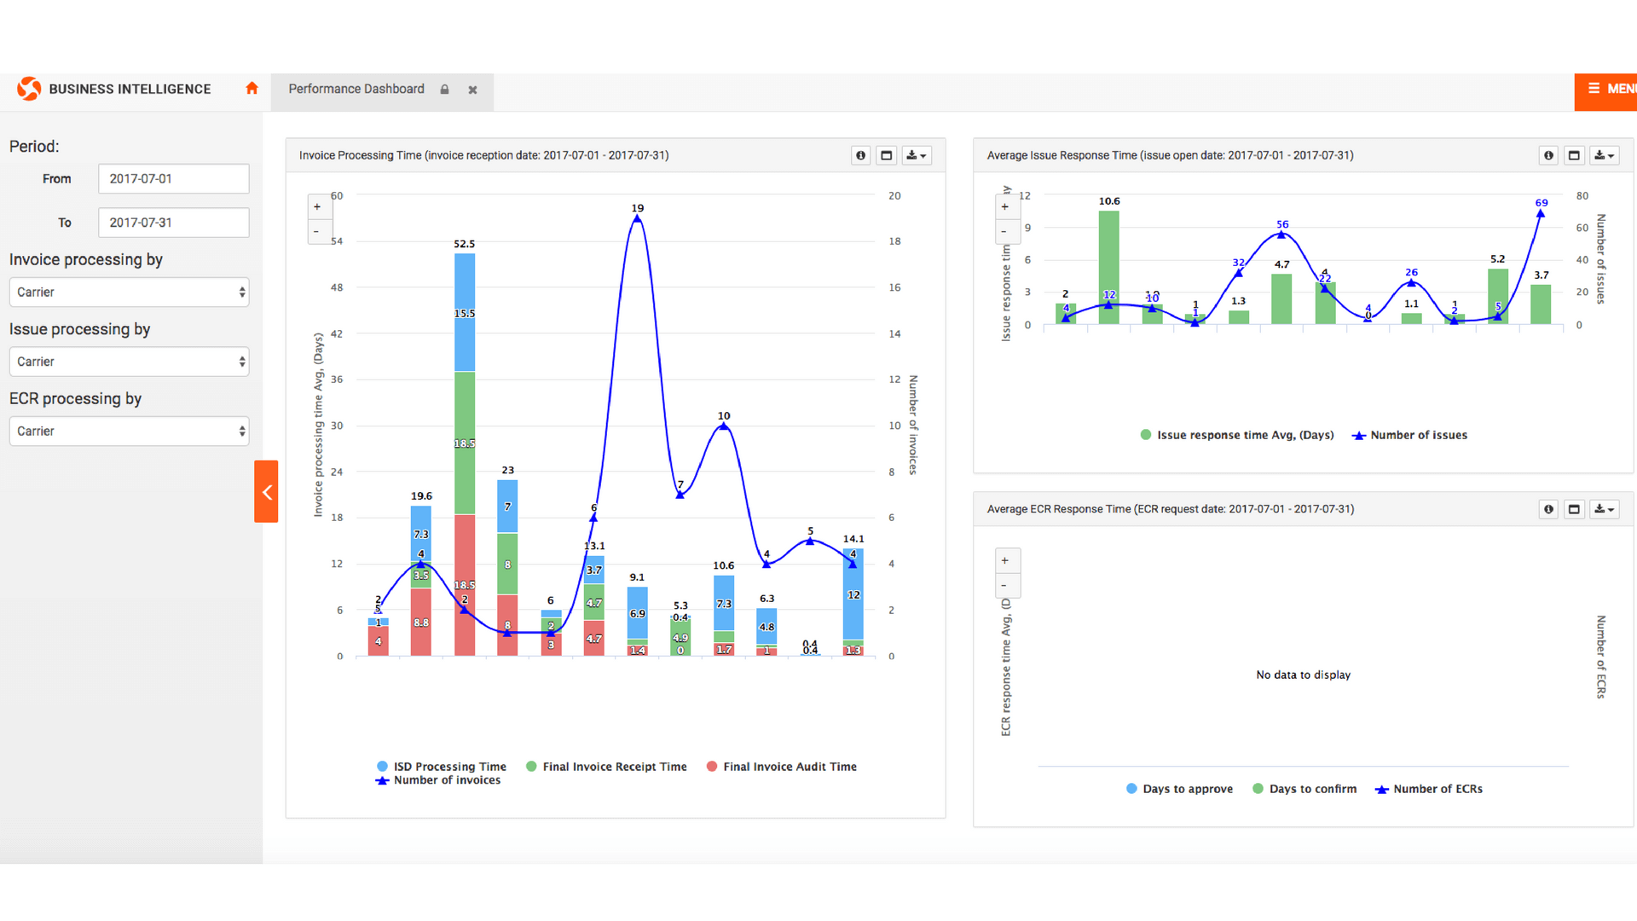Maximize the Average ECR Response Time panel
Screen dimensions: 1637x921
[x=1575, y=509]
